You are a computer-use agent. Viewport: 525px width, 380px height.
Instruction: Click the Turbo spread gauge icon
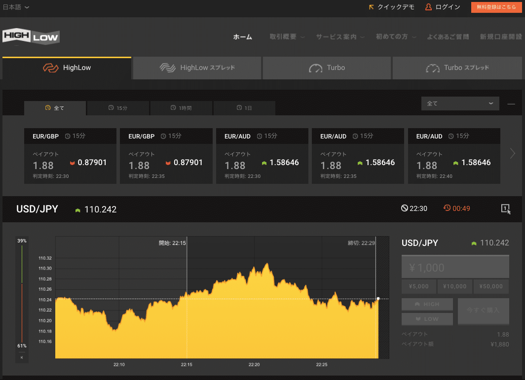click(433, 68)
